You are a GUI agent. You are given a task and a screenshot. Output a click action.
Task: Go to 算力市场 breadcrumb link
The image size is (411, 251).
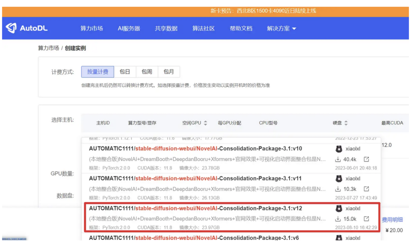(x=49, y=48)
